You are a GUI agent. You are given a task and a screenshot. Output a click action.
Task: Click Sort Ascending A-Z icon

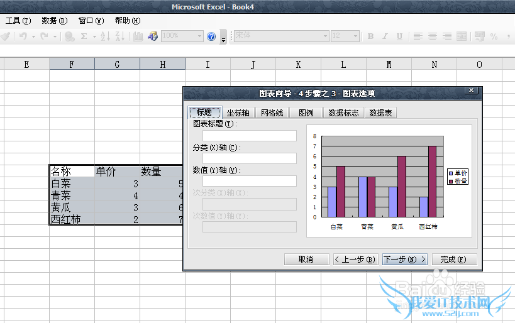106,36
